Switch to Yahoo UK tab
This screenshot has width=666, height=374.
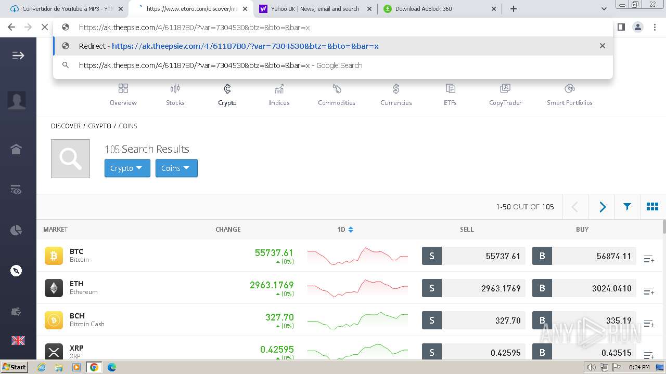pos(315,9)
